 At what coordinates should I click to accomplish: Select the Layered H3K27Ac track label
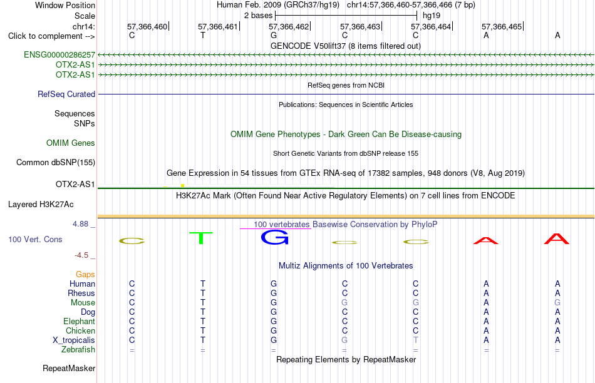point(41,205)
